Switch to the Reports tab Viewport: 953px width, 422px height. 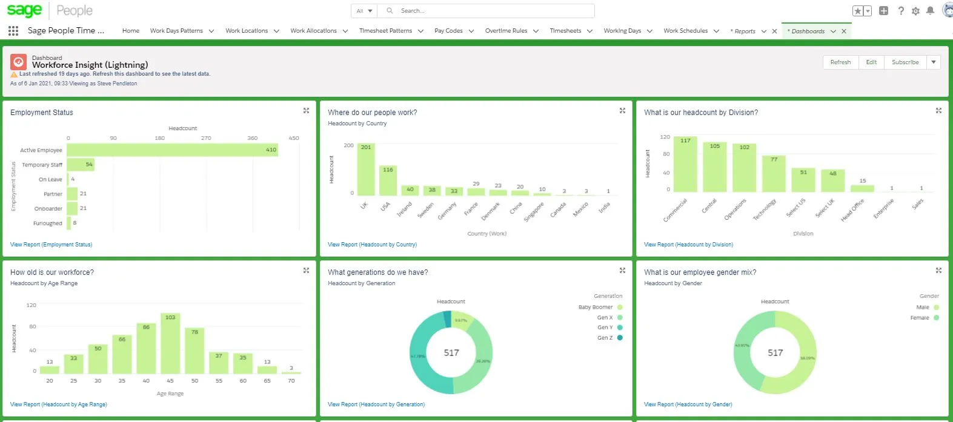tap(745, 31)
